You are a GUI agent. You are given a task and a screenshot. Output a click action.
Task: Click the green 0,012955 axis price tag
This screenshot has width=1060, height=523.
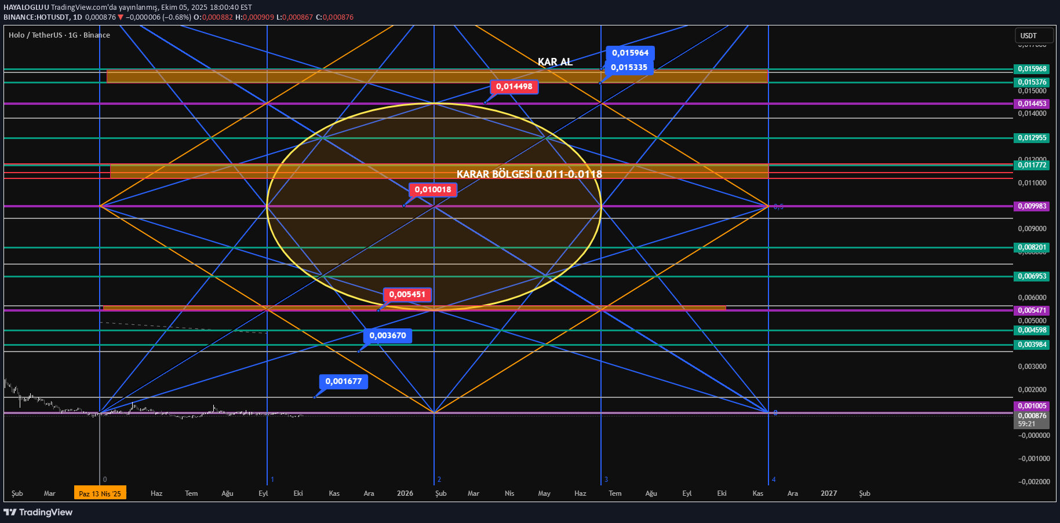(1032, 138)
